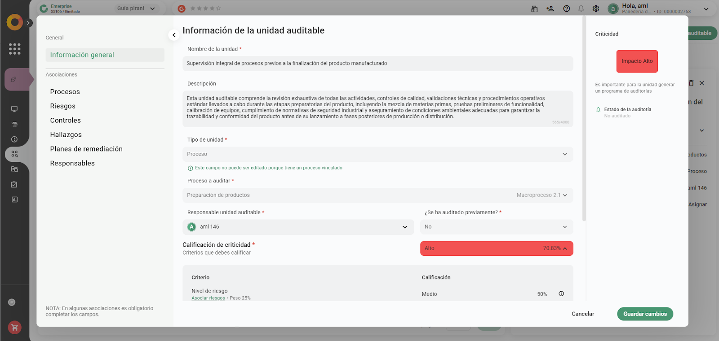Open the apps grid in left sidebar
Viewport: 719px width, 341px height.
14,49
